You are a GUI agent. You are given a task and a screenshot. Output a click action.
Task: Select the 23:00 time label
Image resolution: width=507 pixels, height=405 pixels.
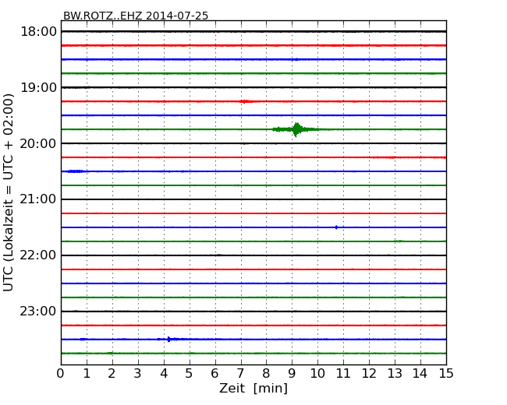[38, 311]
